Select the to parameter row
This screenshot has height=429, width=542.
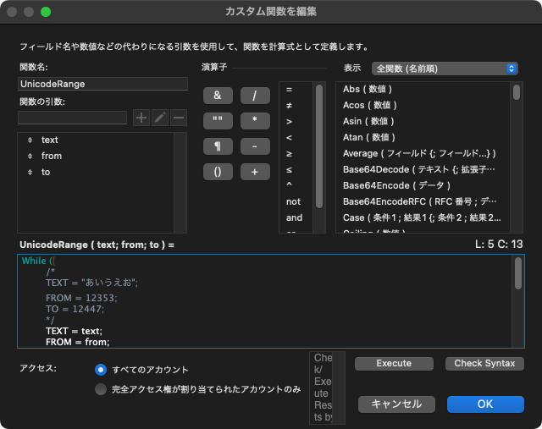[x=96, y=172]
